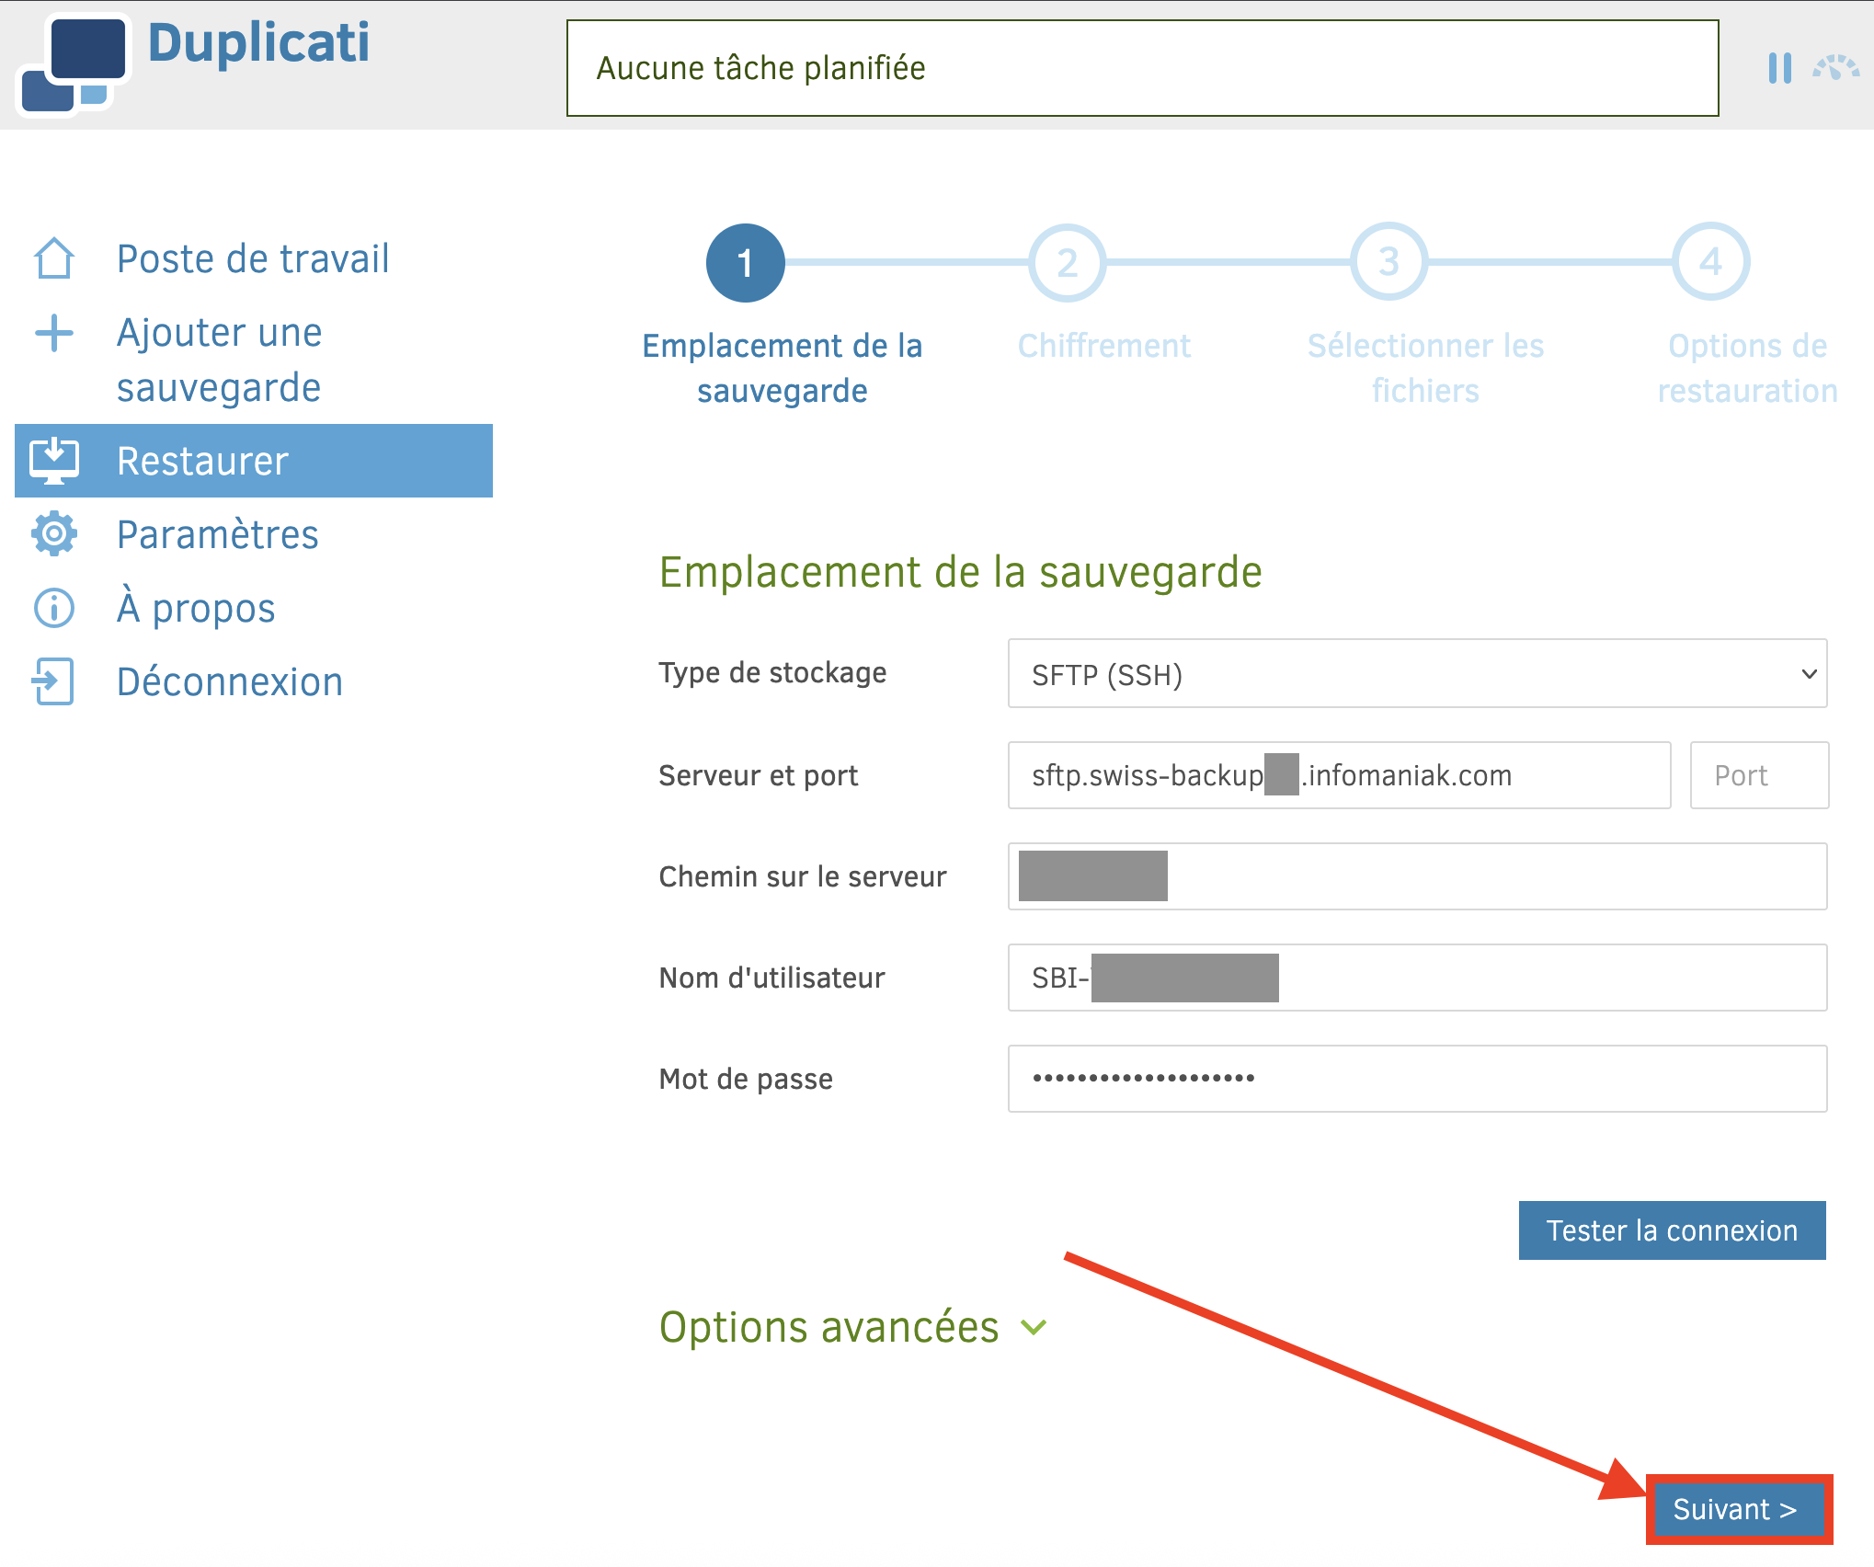Click the Type de stockage label
This screenshot has height=1567, width=1874.
(772, 673)
